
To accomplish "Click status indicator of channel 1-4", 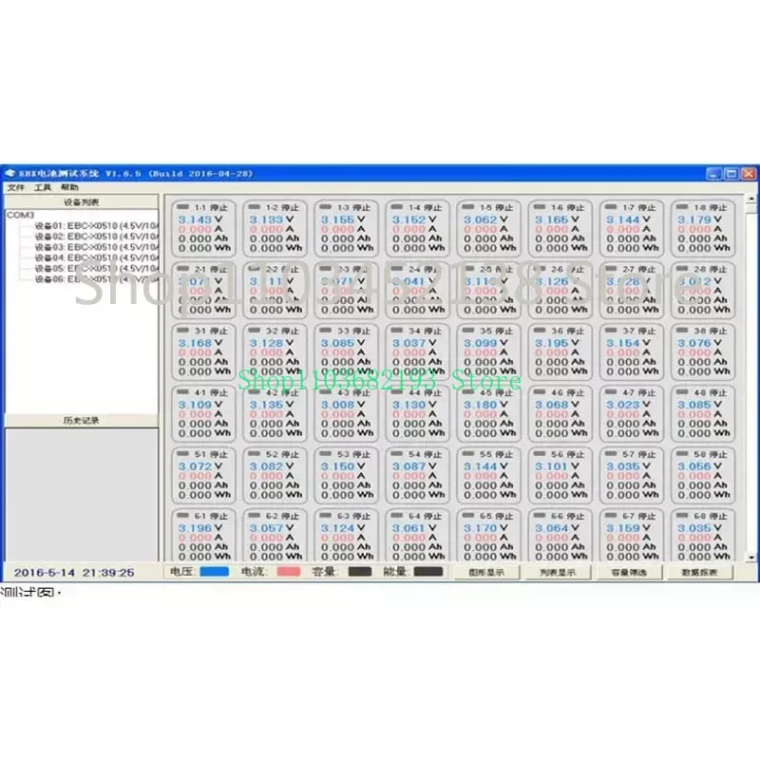I will coord(397,207).
